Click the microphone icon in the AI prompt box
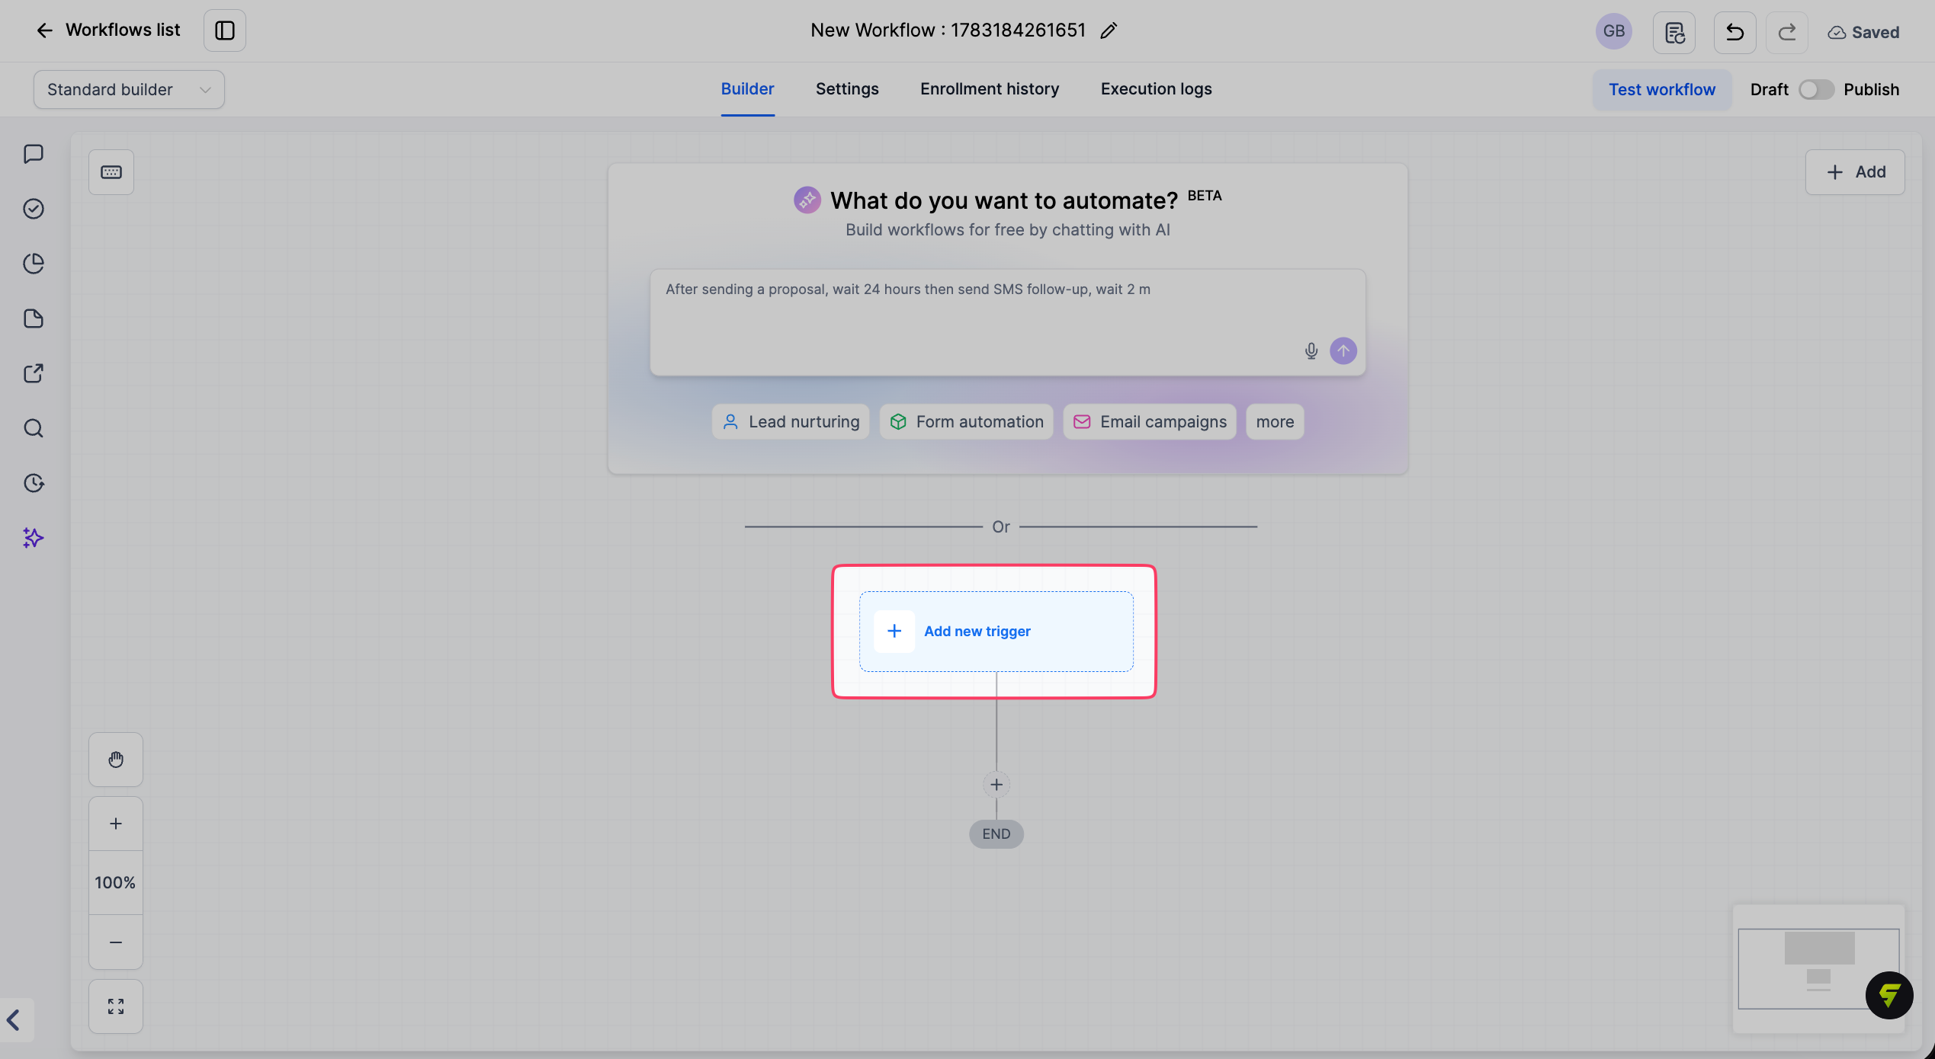The width and height of the screenshot is (1935, 1059). pos(1311,351)
